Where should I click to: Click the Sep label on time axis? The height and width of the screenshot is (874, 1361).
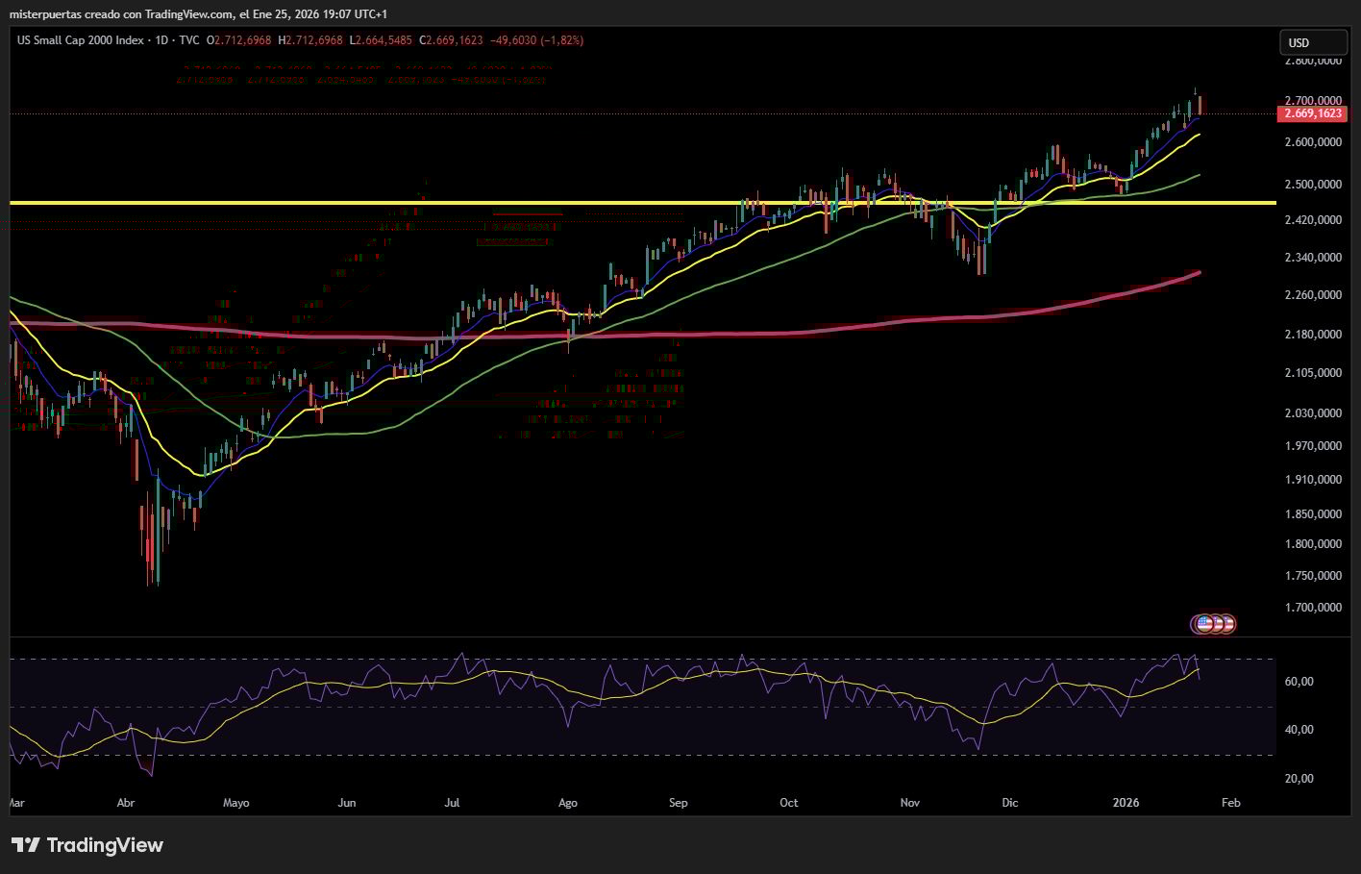click(679, 803)
